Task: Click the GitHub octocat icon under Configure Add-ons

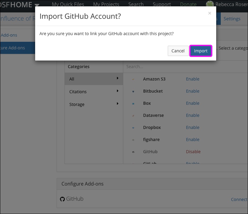Action: 62,199
